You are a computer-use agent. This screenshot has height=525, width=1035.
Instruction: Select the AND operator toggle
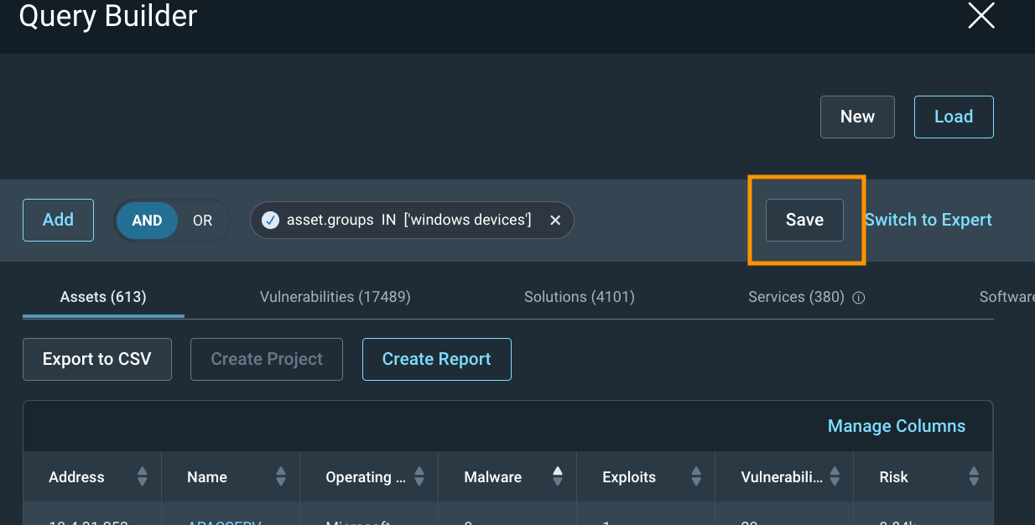[147, 221]
